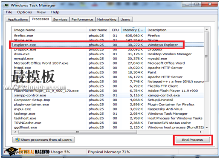
Task: Click the Desktop Window Manager description
Action: pyautogui.click(x=170, y=54)
